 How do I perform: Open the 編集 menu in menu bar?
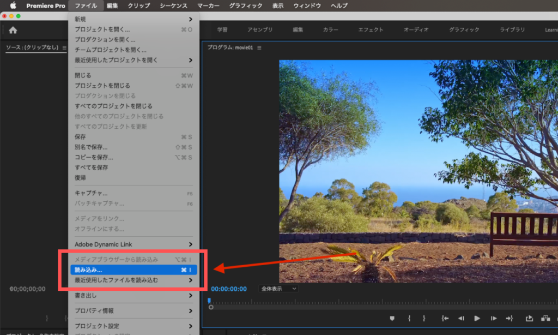pyautogui.click(x=112, y=5)
